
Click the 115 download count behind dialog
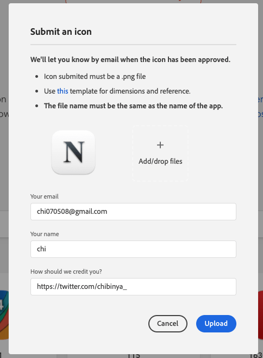pos(134,356)
